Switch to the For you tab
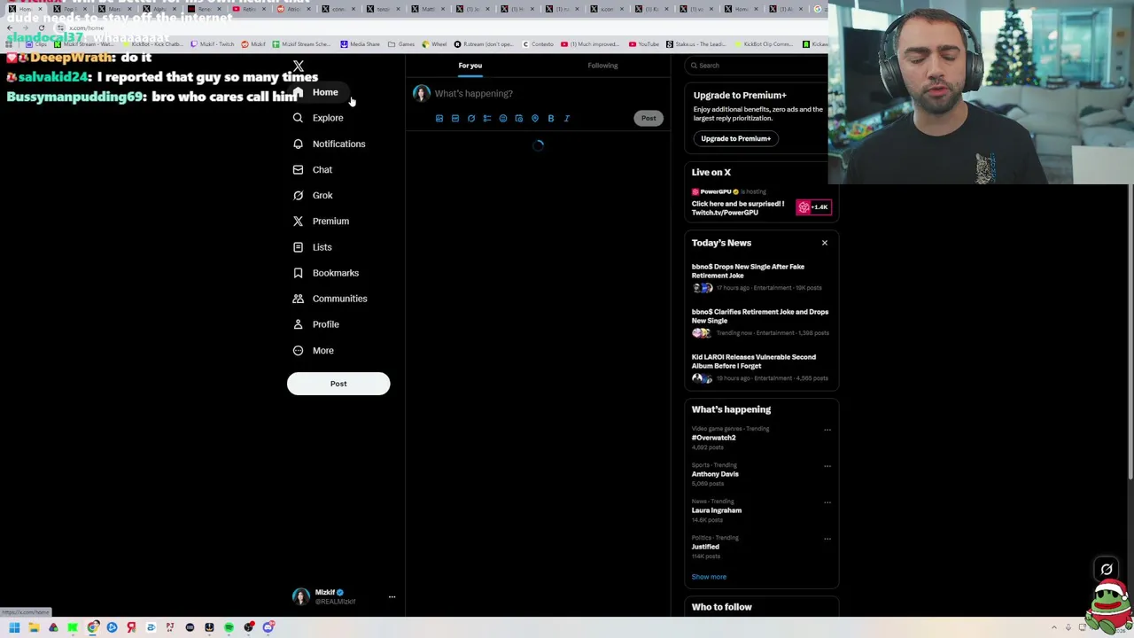Image resolution: width=1134 pixels, height=638 pixels. [x=470, y=66]
